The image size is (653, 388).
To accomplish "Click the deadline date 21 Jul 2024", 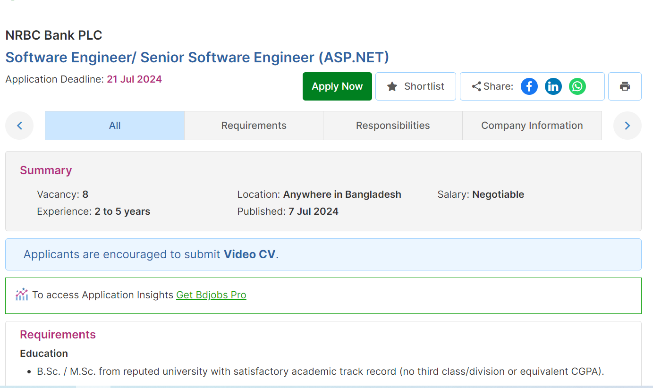I will pos(134,79).
